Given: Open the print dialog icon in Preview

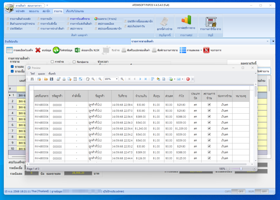Looking at the screenshot, I should [59, 79].
